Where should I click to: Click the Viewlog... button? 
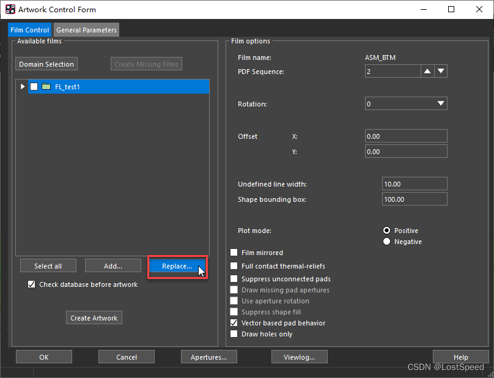(298, 357)
